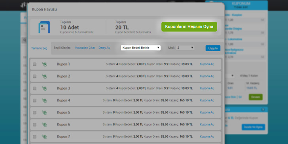Click Kuponu Aç for Kupon 1
Screen dimensions: 288x144
point(207,64)
